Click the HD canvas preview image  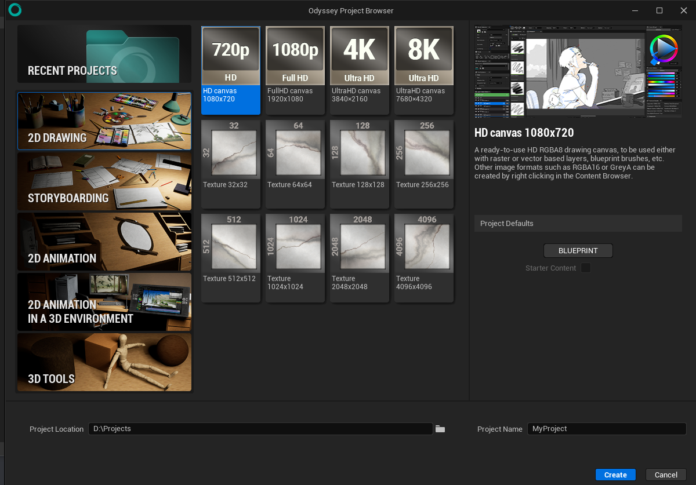pos(578,72)
